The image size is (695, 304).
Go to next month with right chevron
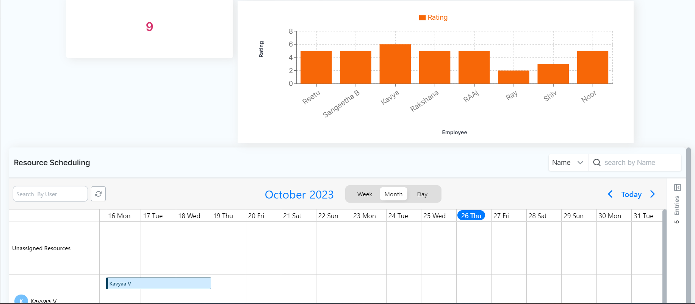click(653, 194)
